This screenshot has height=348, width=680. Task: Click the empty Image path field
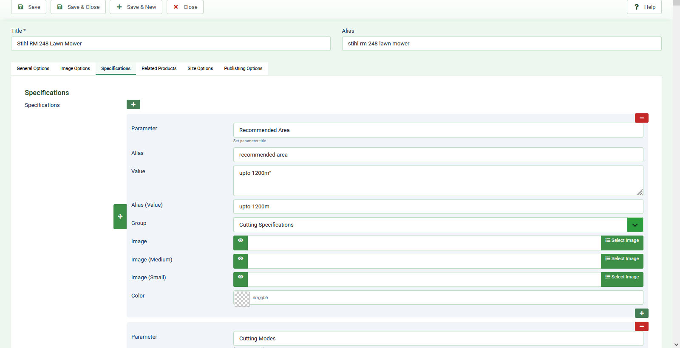424,243
